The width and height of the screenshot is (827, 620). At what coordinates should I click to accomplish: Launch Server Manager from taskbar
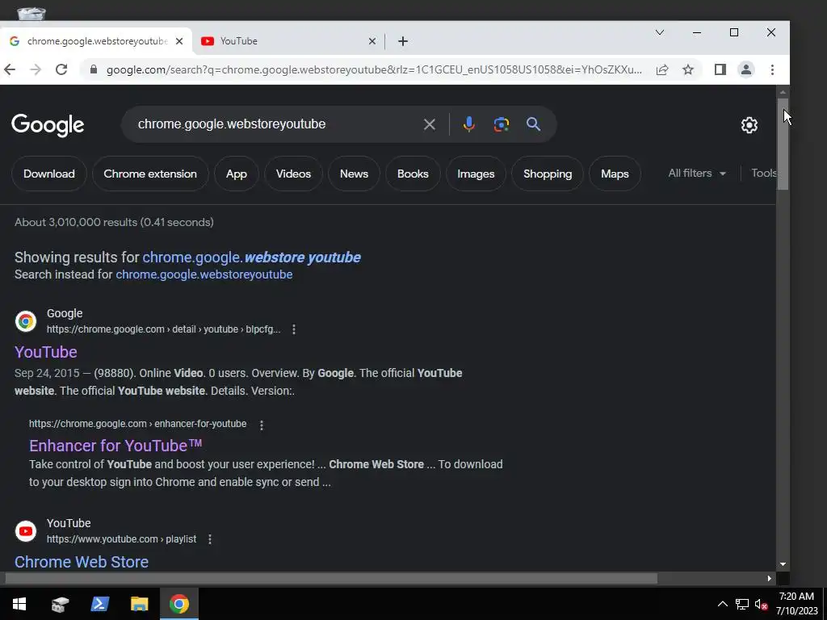(x=60, y=604)
